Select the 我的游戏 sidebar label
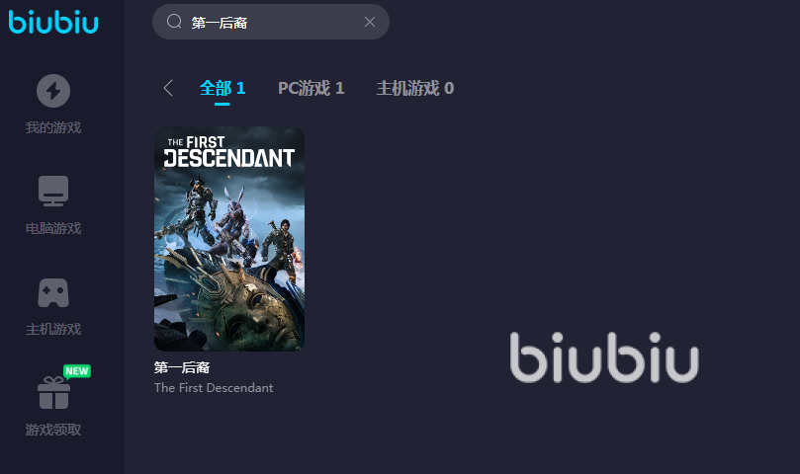This screenshot has height=474, width=800. [53, 127]
